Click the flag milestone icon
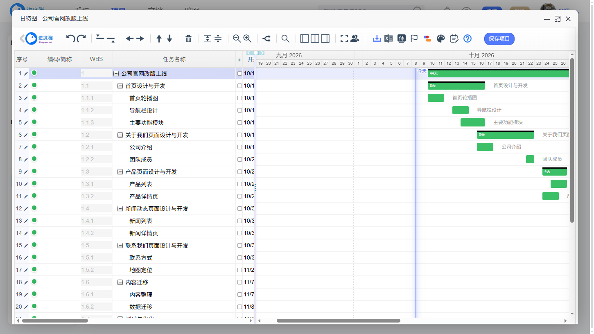Viewport: 594px width, 334px height. [414, 38]
